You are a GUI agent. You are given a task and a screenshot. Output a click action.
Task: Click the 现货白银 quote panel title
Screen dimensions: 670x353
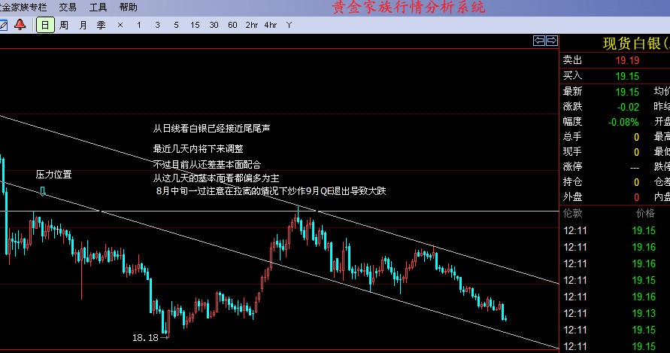click(636, 43)
